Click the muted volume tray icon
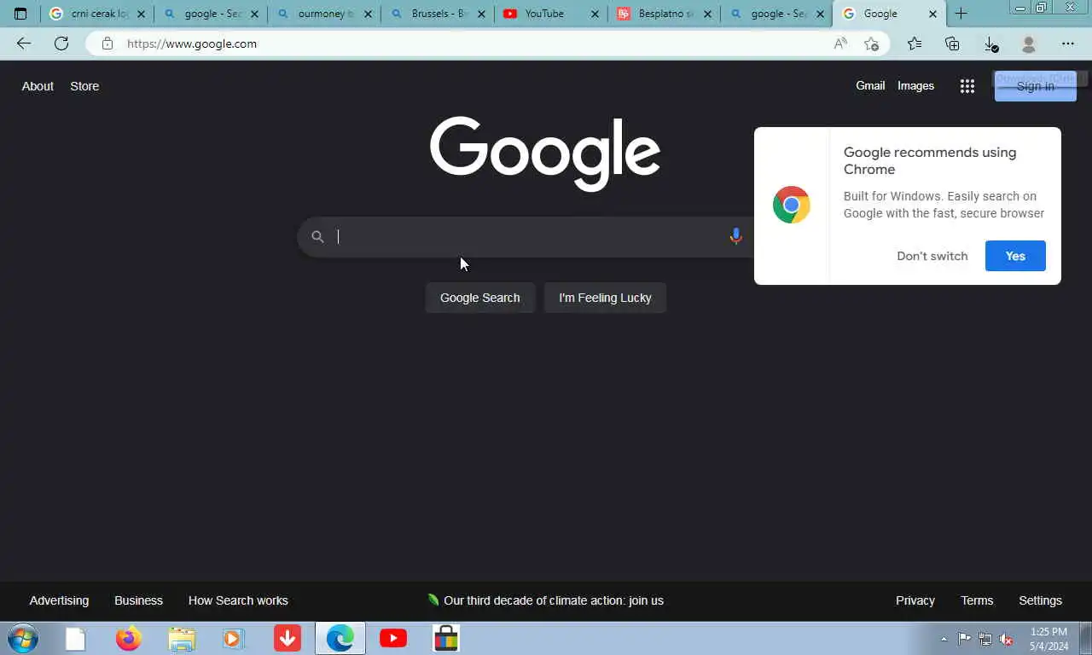Screen dimensions: 1092x655 coord(1007,639)
